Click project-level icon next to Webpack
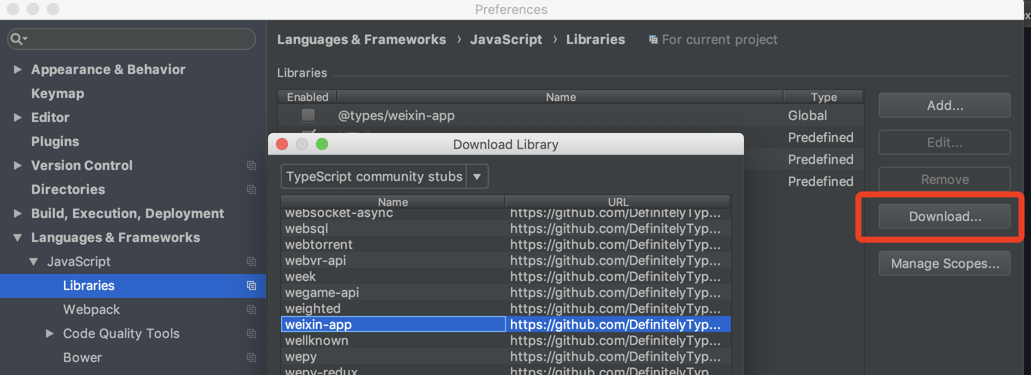 251,309
